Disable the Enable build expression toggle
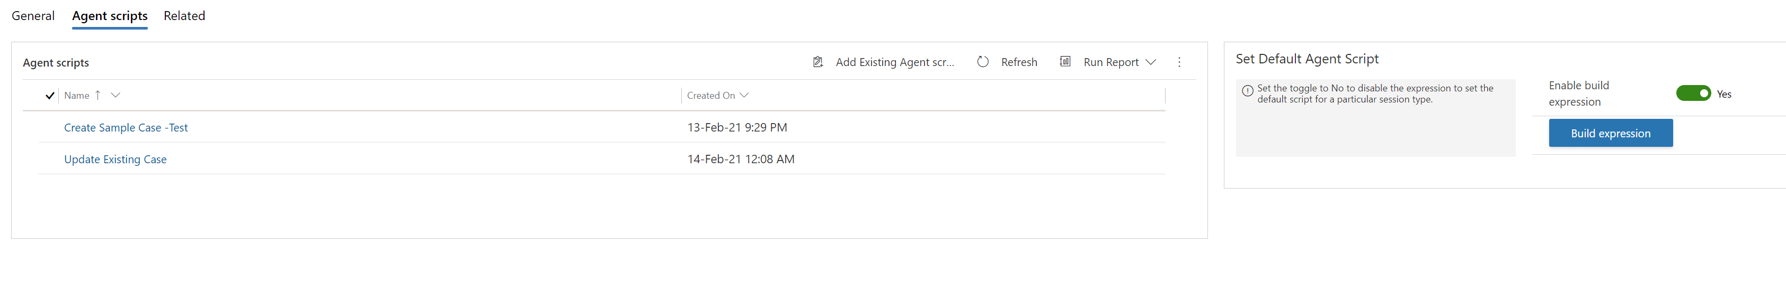The image size is (1786, 281). click(1692, 93)
